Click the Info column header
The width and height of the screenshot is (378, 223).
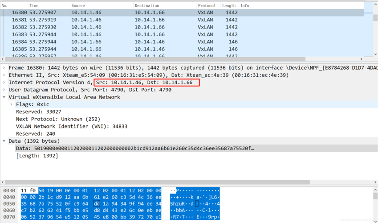301,5
